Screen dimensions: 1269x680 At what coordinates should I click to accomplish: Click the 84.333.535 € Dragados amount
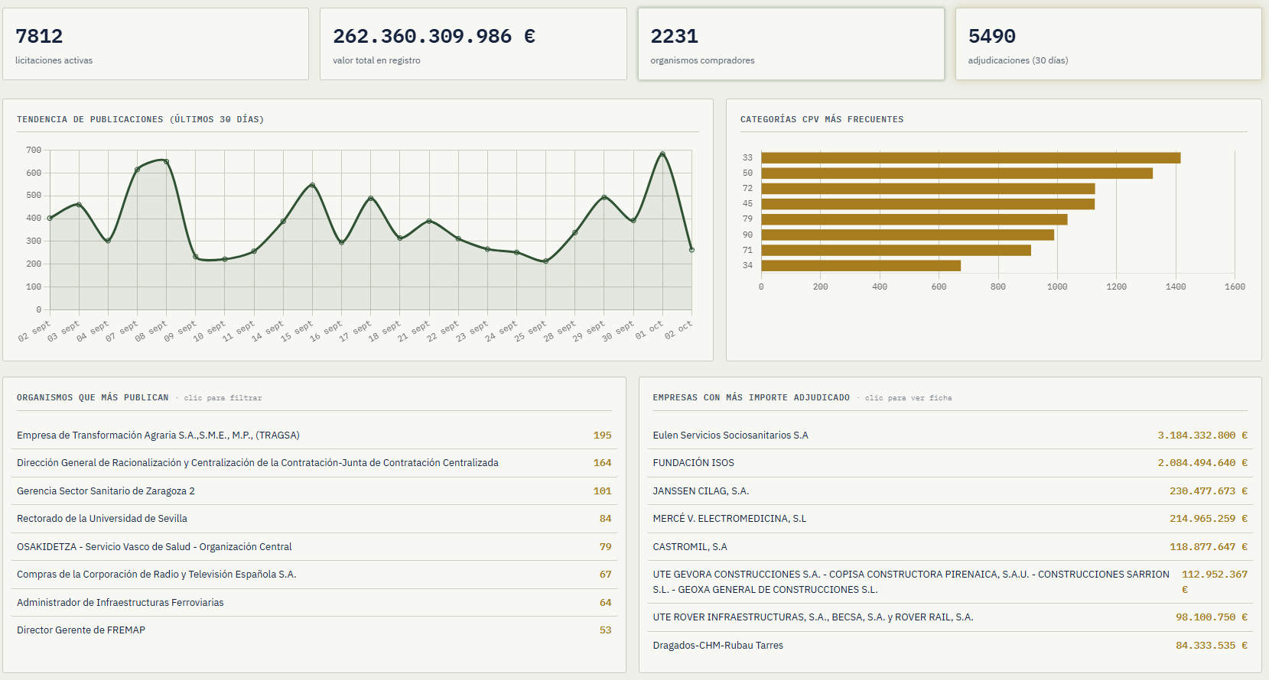pos(1212,646)
